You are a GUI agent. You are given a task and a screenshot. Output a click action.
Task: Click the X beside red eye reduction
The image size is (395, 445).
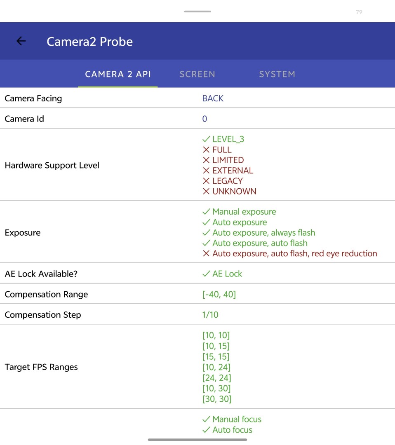206,254
